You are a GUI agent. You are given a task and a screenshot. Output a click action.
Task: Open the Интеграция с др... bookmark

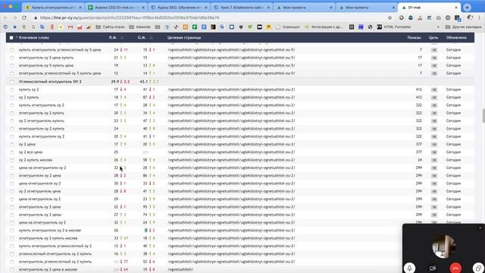(x=324, y=27)
